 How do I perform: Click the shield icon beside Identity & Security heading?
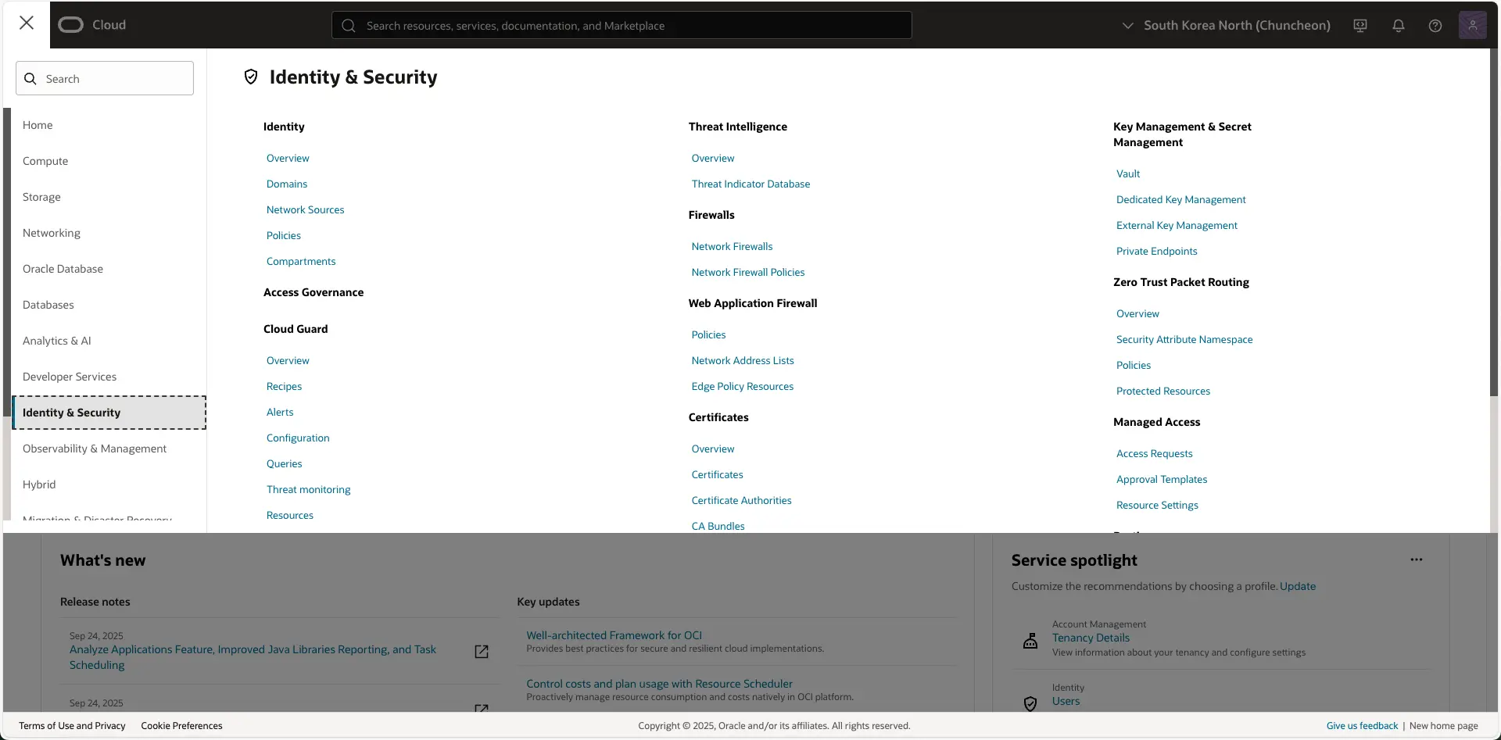coord(251,77)
